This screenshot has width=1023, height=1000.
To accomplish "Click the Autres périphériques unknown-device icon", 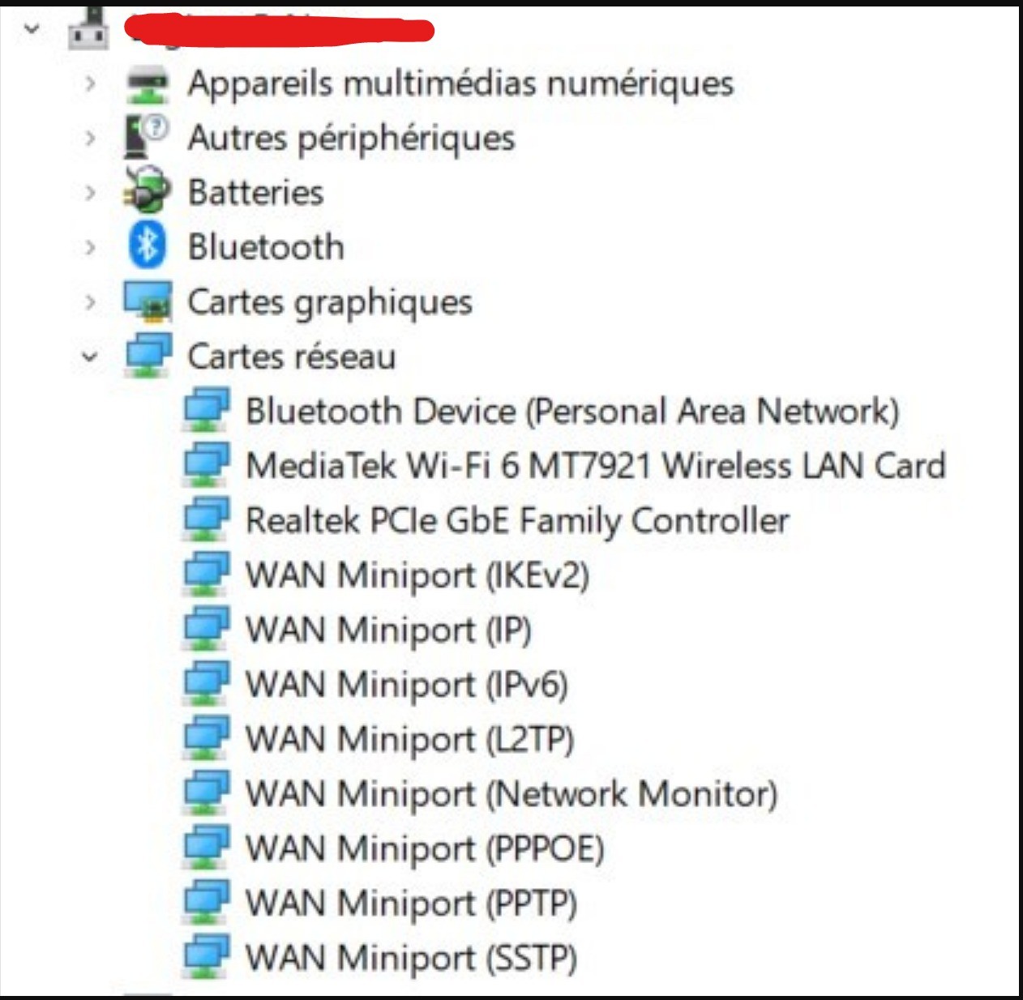I will click(x=147, y=136).
